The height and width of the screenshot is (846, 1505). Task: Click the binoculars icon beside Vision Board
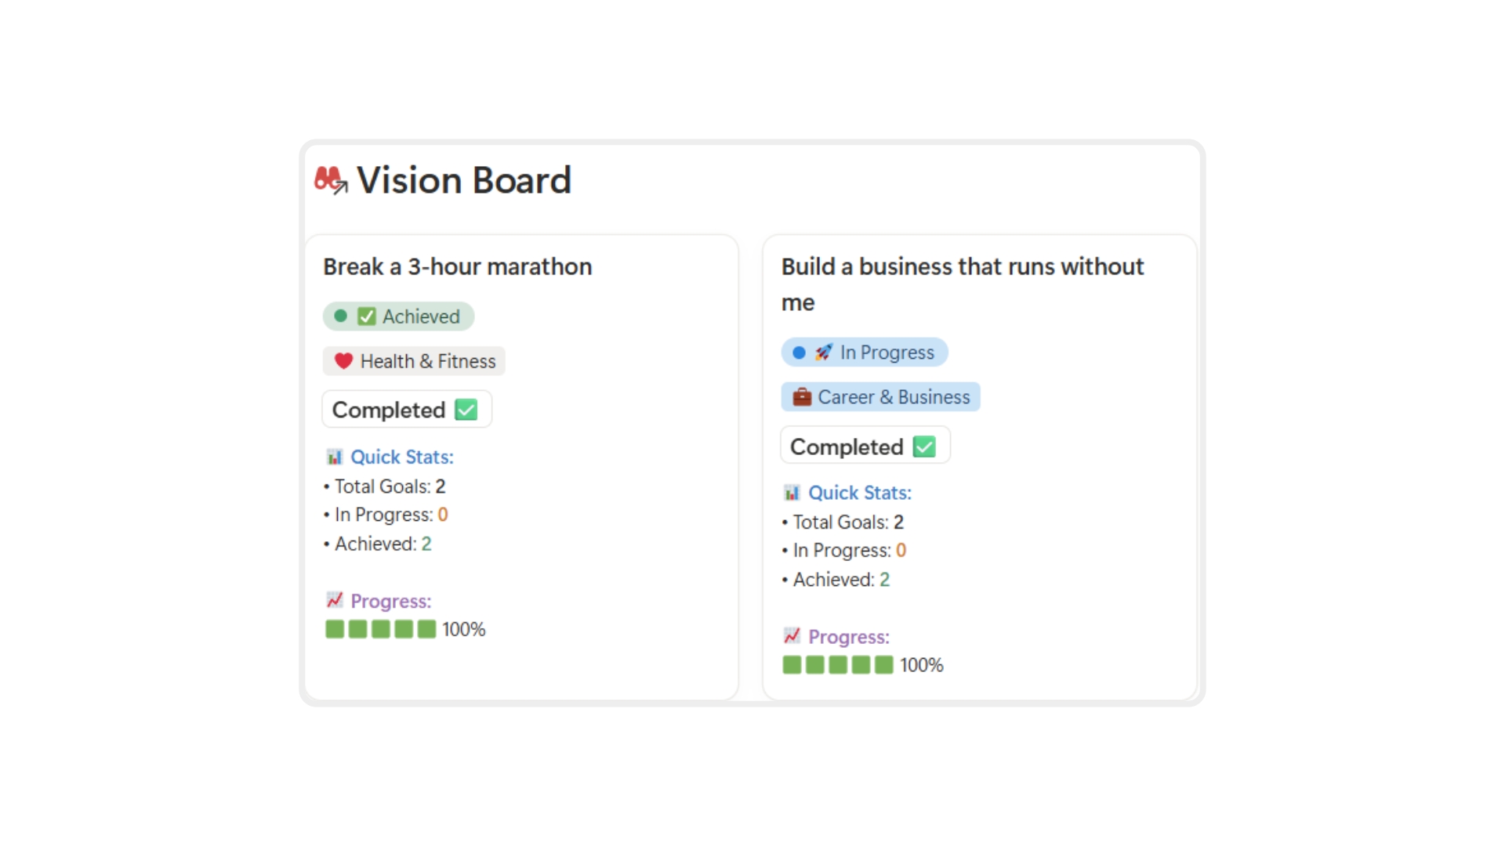pos(330,180)
